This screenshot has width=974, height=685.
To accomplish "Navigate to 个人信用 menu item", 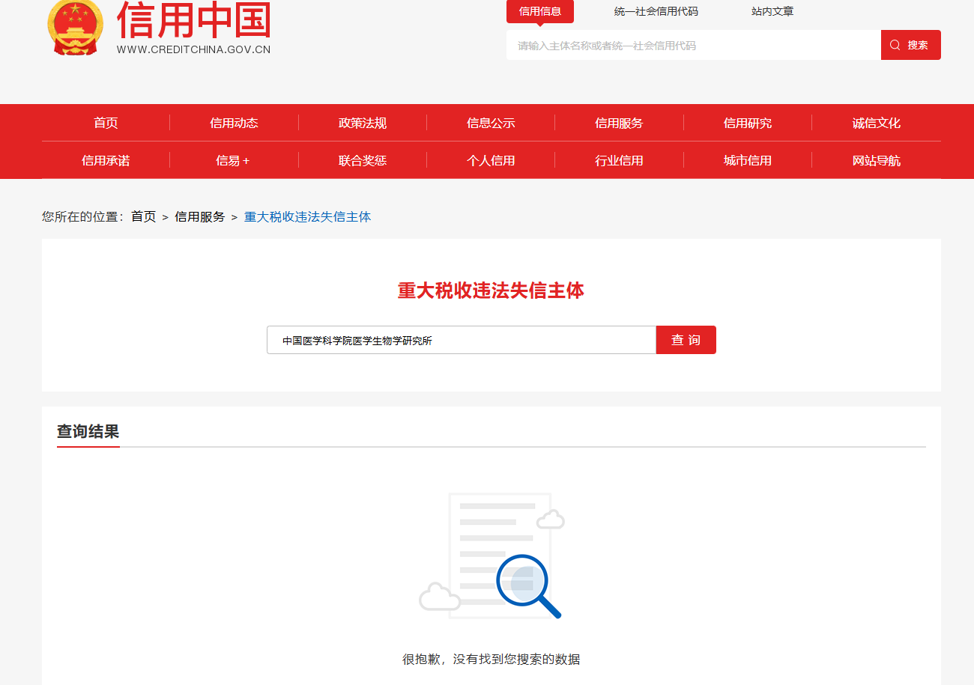I will coord(491,160).
